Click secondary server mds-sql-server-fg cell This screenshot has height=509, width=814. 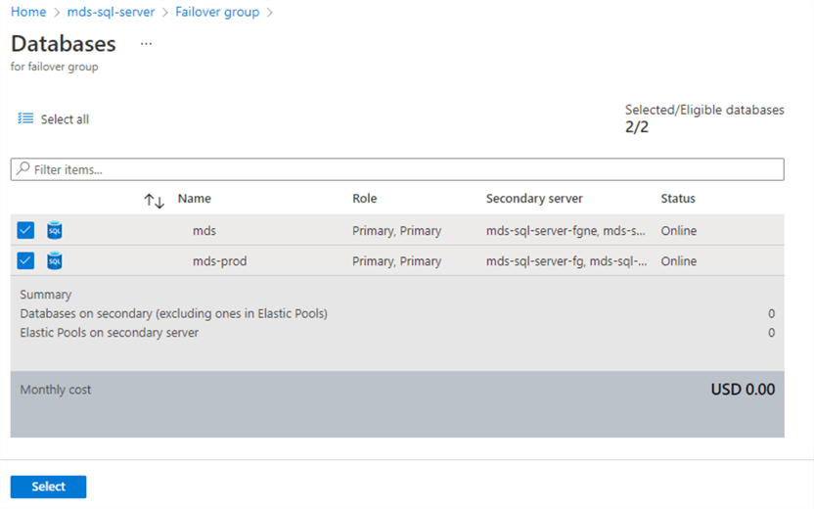point(566,261)
